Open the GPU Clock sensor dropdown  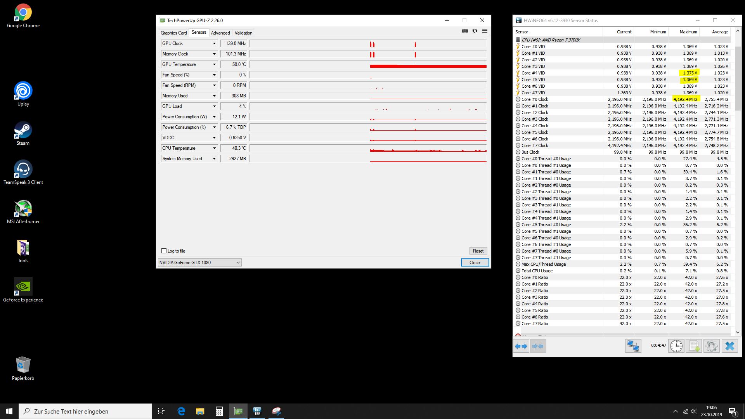point(214,43)
